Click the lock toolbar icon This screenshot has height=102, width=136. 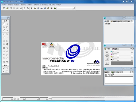point(24,8)
